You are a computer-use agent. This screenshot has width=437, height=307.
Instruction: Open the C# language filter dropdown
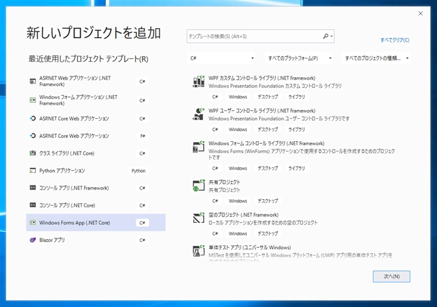(x=221, y=58)
